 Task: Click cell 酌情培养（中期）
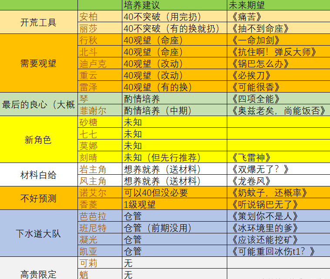tap(175, 110)
